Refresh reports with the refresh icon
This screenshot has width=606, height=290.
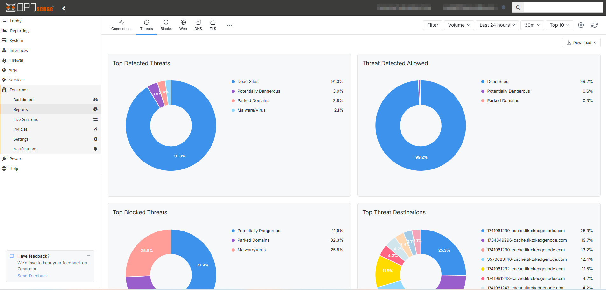(x=595, y=25)
